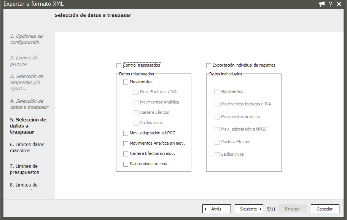Open help with the question mark icon
347x220 pixels.
click(331, 4)
